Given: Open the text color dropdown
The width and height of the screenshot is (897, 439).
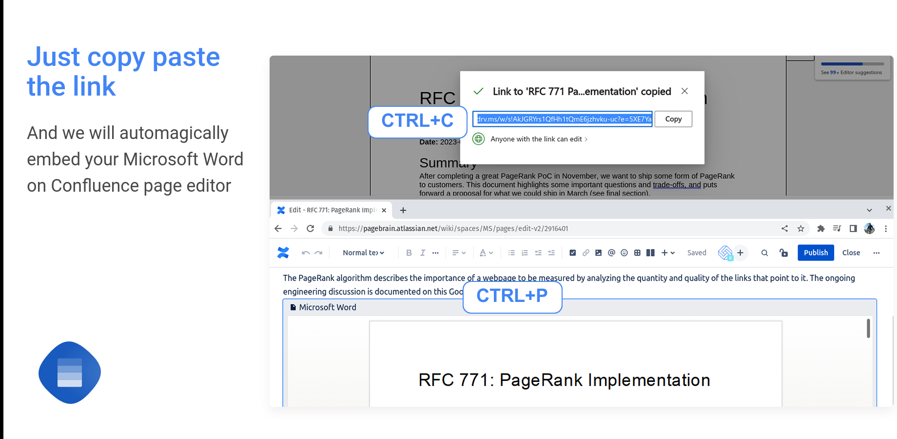Looking at the screenshot, I should tap(486, 253).
